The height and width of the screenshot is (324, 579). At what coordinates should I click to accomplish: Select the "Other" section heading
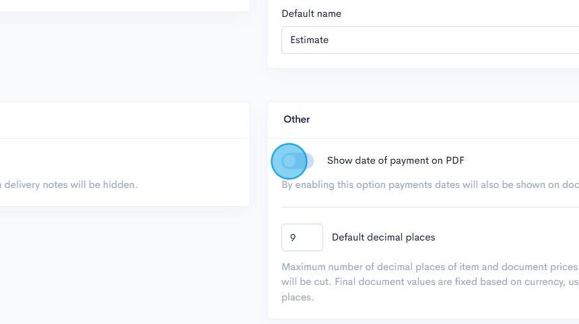(296, 119)
